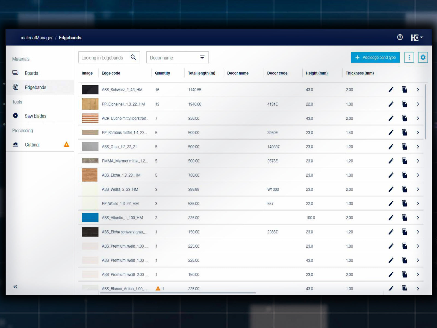This screenshot has width=437, height=328.
Task: Open the HC account dropdown
Action: point(417,37)
